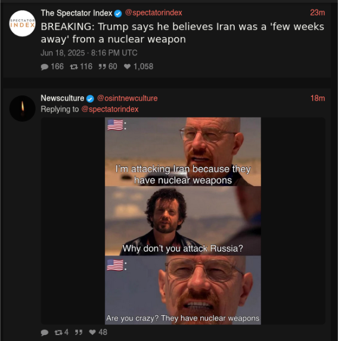Screen dimensions: 338x341
Task: Click the heart icon showing 48 likes
Action: 92,332
